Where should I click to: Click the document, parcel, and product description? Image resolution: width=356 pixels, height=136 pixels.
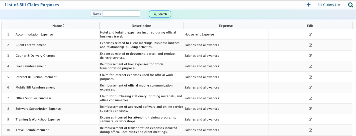click(141, 56)
